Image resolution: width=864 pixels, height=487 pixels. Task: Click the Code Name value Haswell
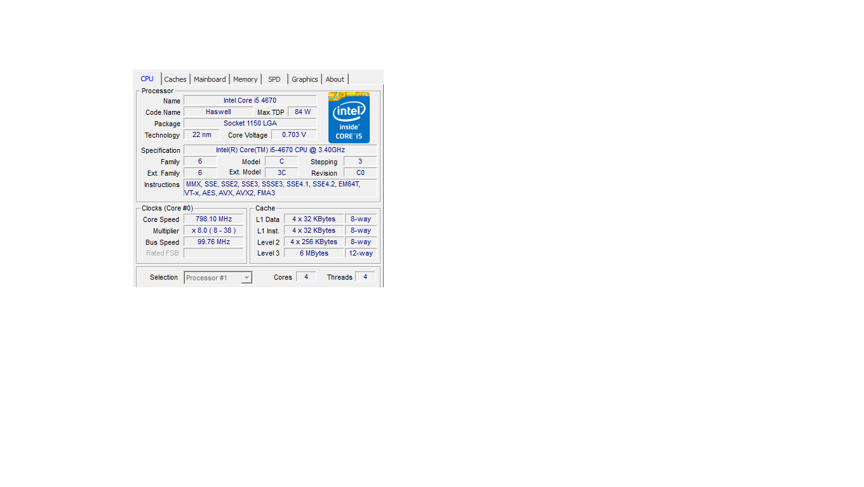tap(218, 112)
